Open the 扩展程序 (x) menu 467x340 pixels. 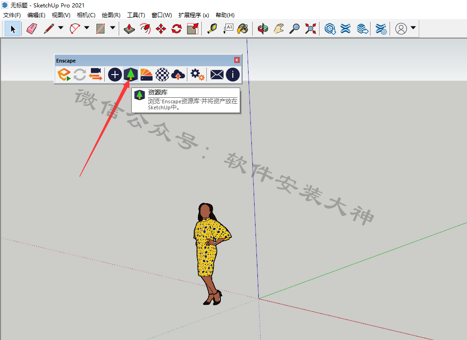point(193,15)
